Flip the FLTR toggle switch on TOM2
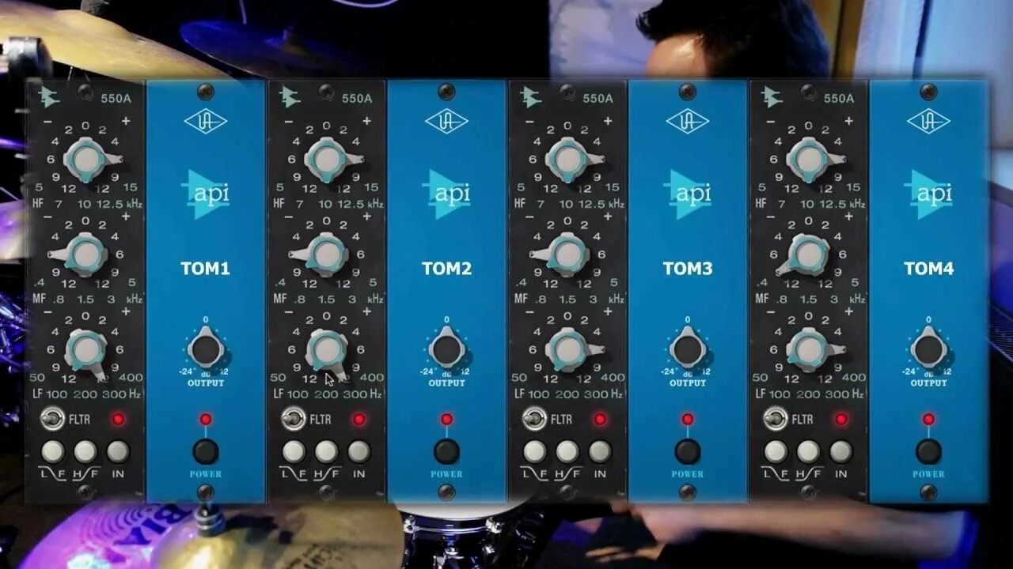The image size is (1013, 569). (x=292, y=418)
